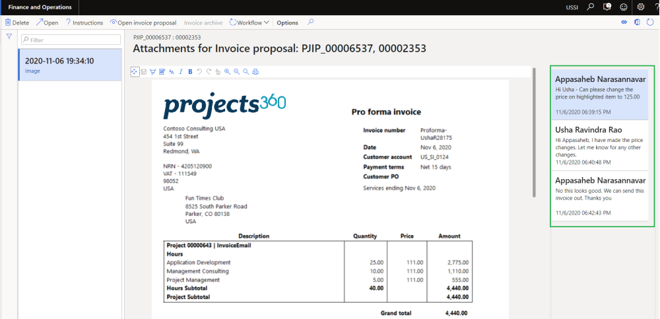Open the Options tab
The width and height of the screenshot is (660, 319).
point(288,22)
